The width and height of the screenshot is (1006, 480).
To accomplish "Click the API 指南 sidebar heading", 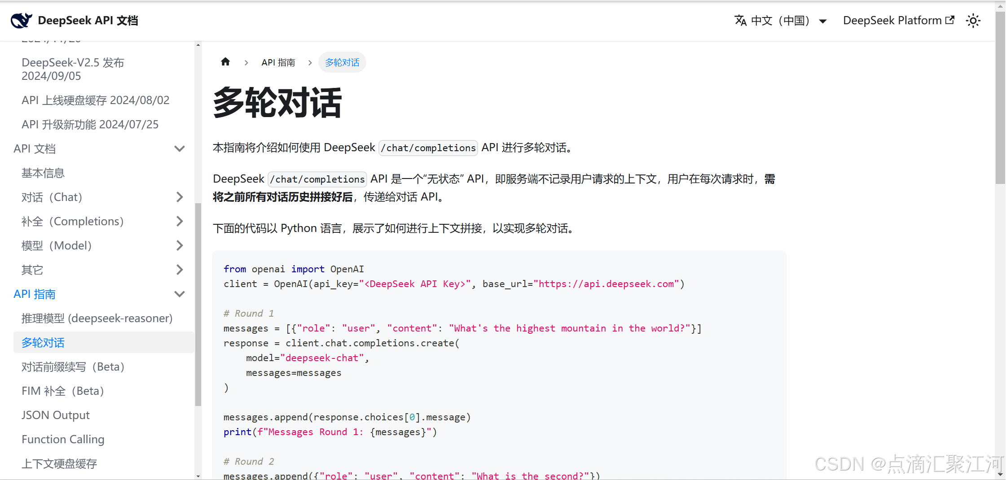I will (35, 294).
